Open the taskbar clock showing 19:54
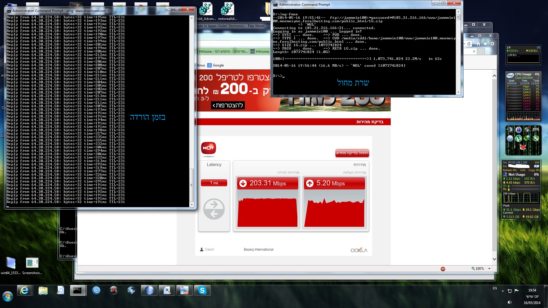 point(532,290)
